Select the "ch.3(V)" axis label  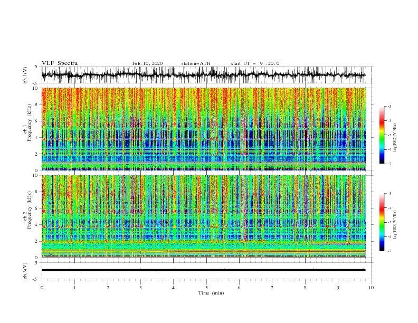pos(25,271)
